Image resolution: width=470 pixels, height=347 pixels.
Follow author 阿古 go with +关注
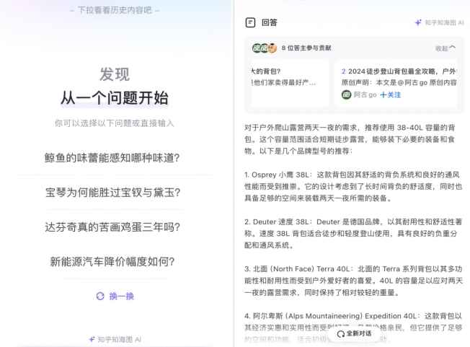click(x=390, y=95)
